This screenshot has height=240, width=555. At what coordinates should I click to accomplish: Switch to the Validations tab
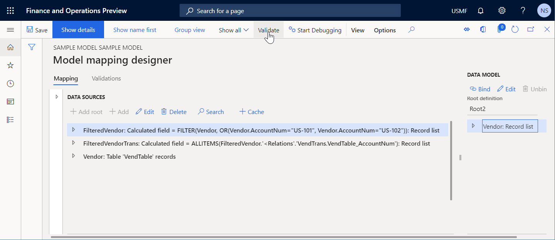106,78
